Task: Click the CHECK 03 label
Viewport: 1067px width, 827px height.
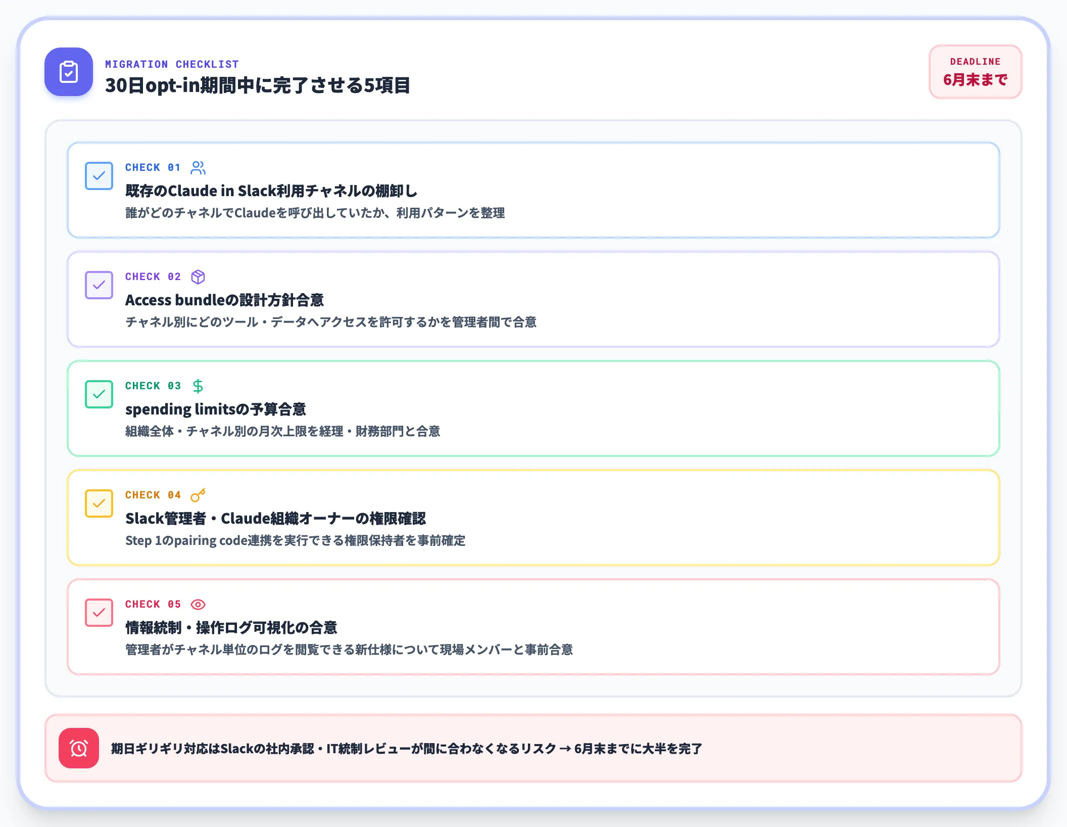Action: [153, 386]
